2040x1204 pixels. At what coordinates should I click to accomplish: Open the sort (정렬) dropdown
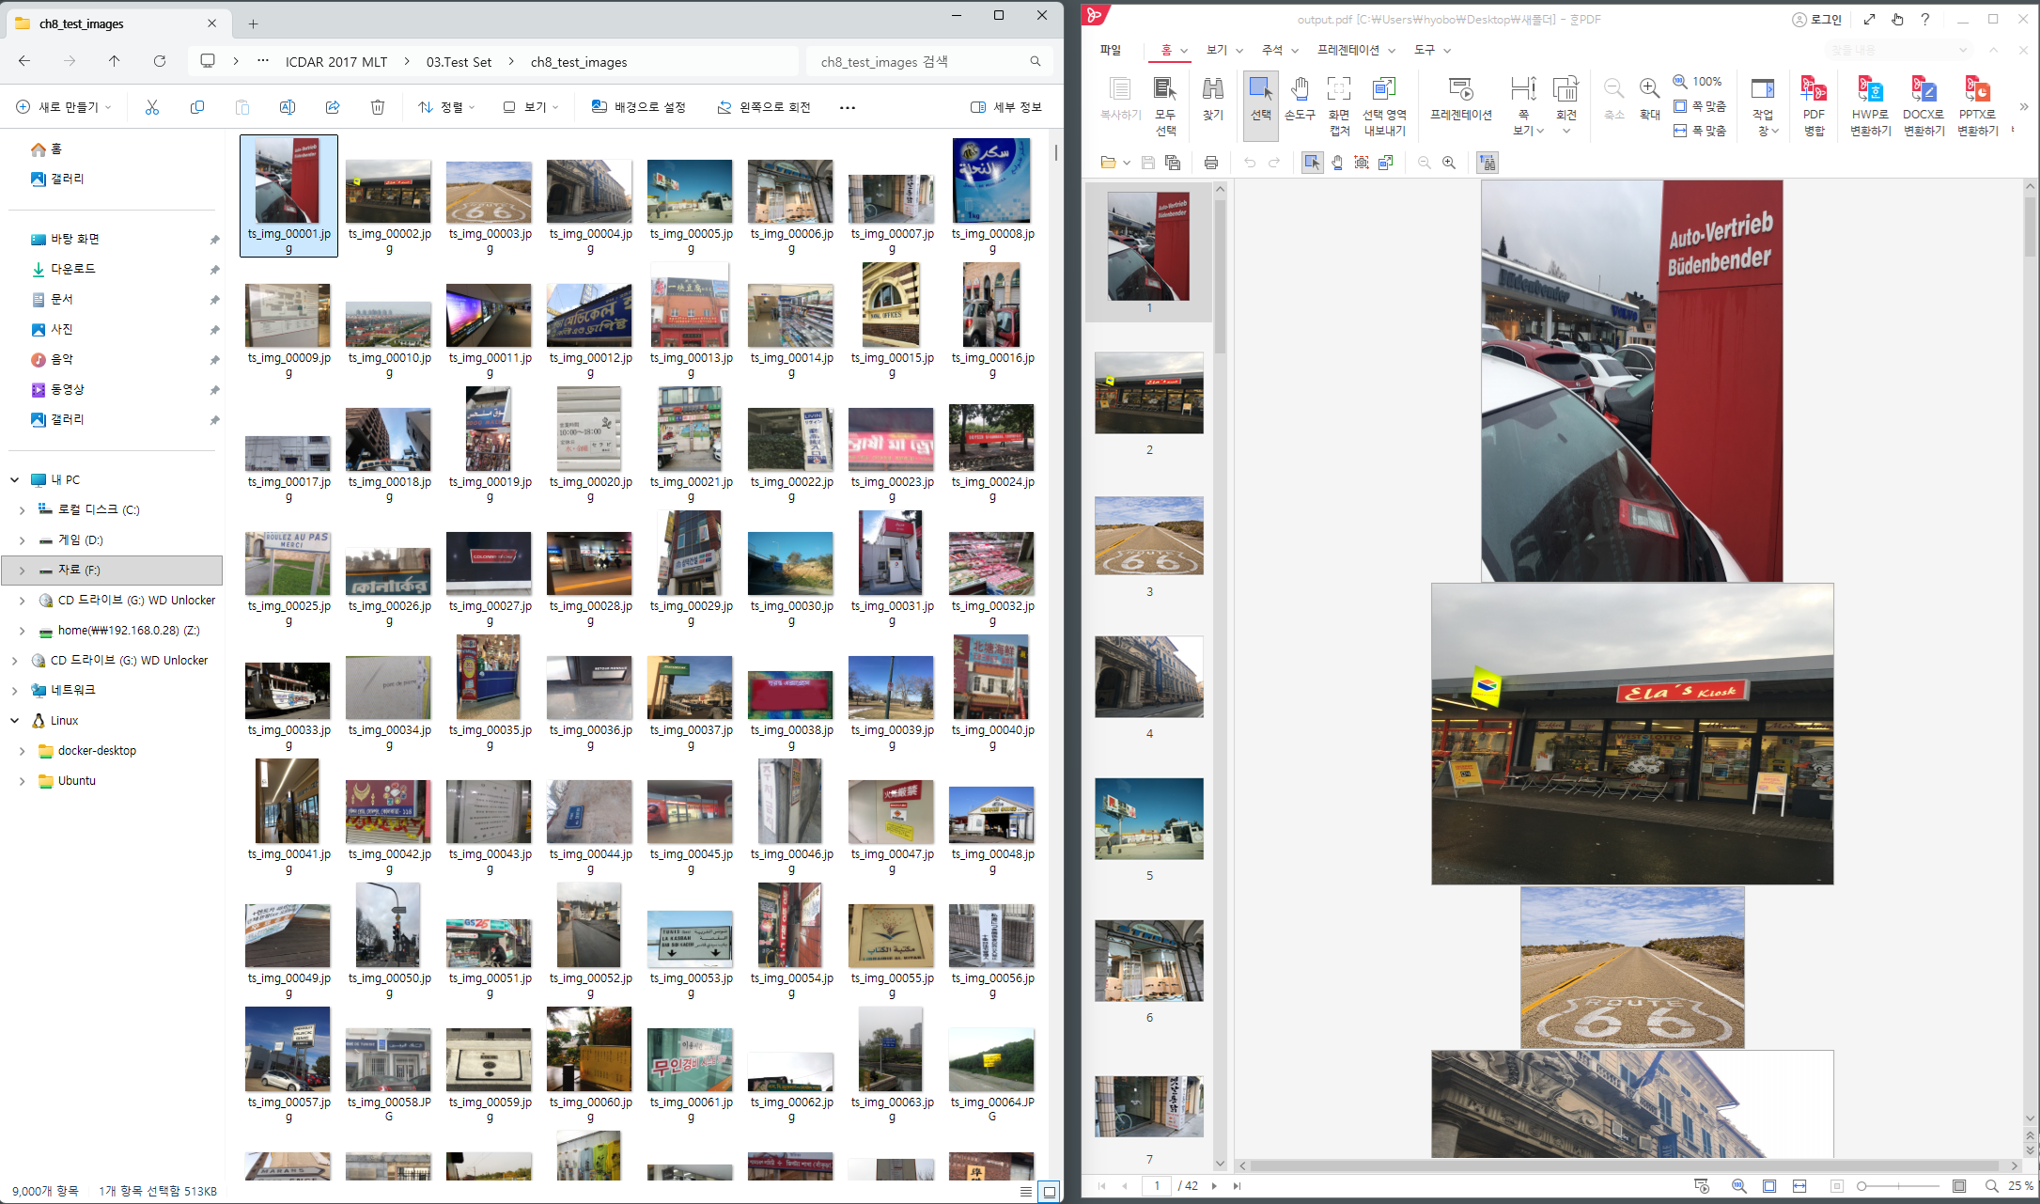(x=446, y=107)
